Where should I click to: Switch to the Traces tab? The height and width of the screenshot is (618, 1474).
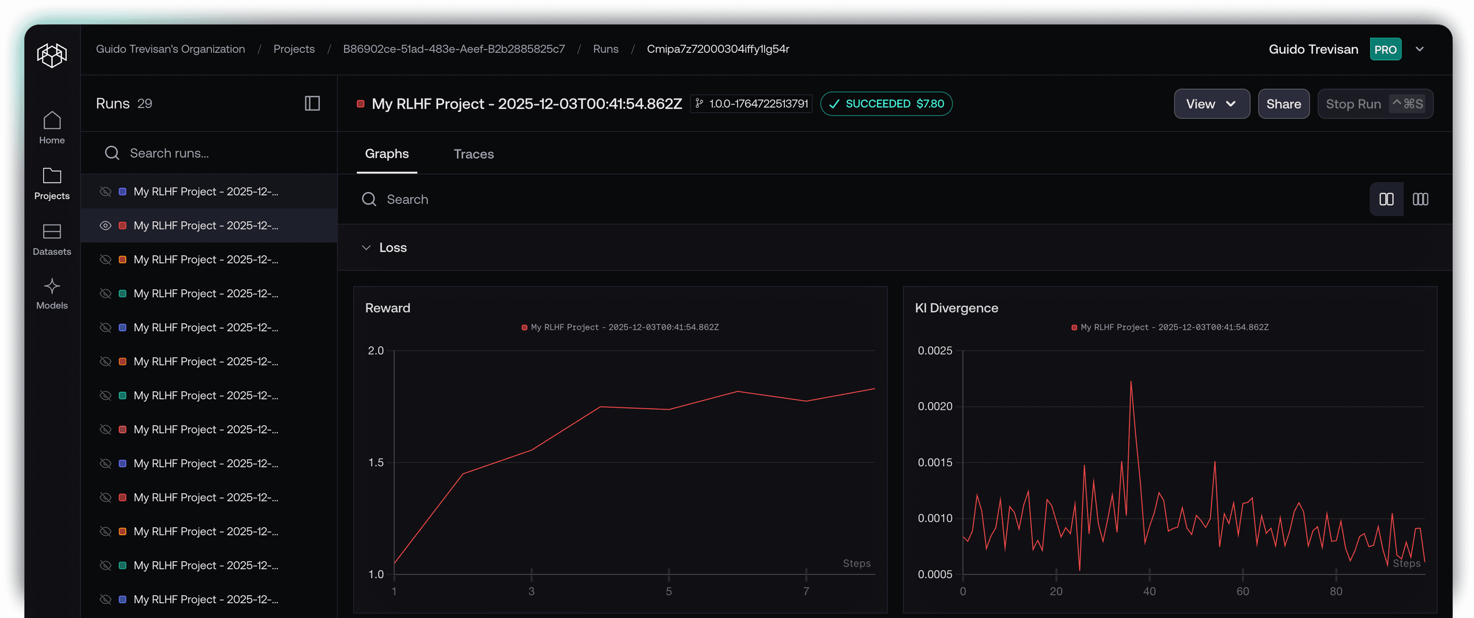(473, 154)
